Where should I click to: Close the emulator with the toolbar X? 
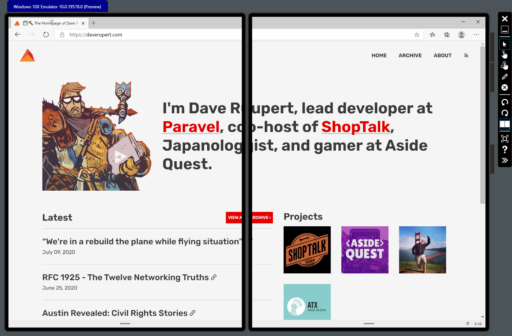point(504,19)
